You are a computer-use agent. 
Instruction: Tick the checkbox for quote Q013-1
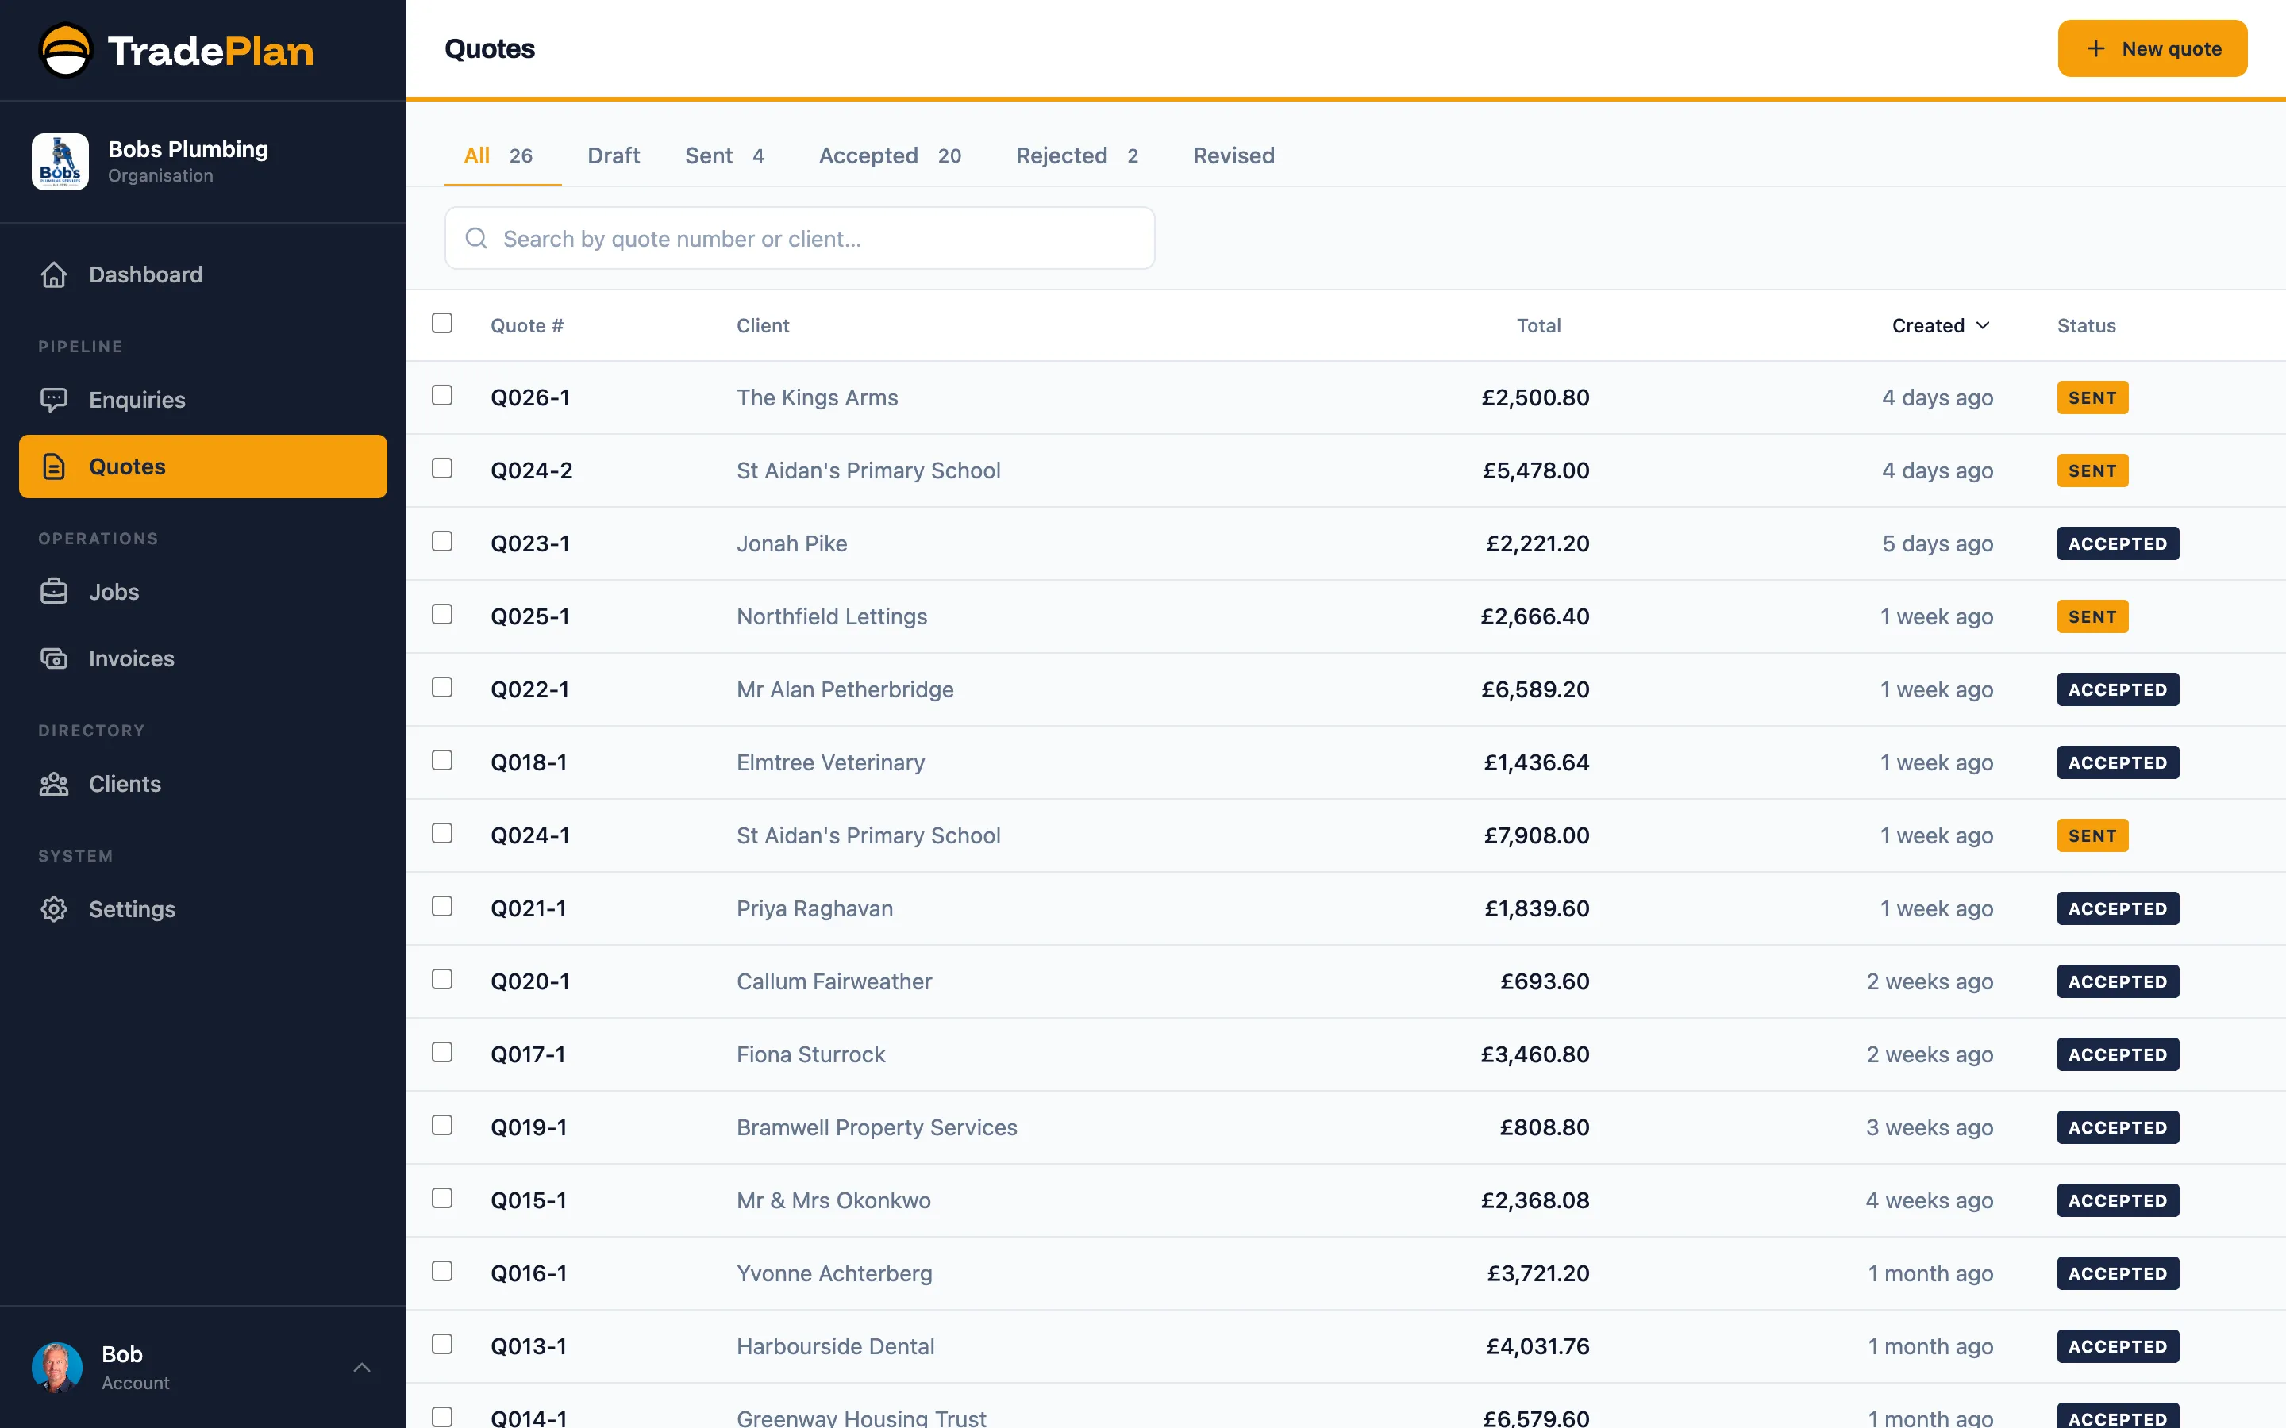[442, 1344]
